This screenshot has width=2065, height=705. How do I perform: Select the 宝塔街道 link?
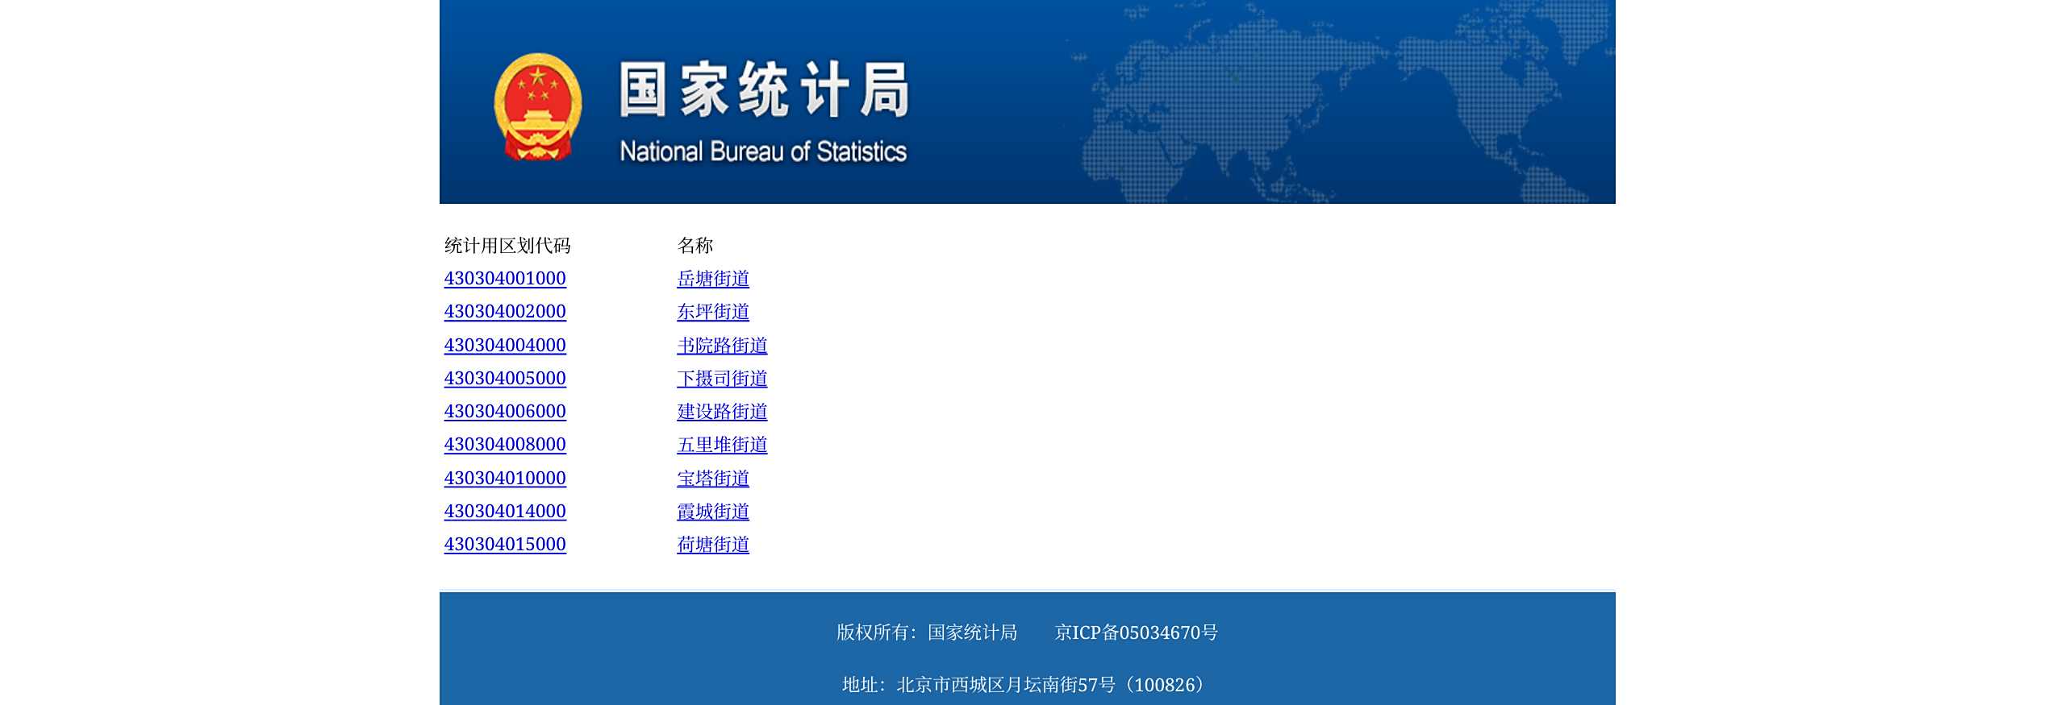pos(713,479)
